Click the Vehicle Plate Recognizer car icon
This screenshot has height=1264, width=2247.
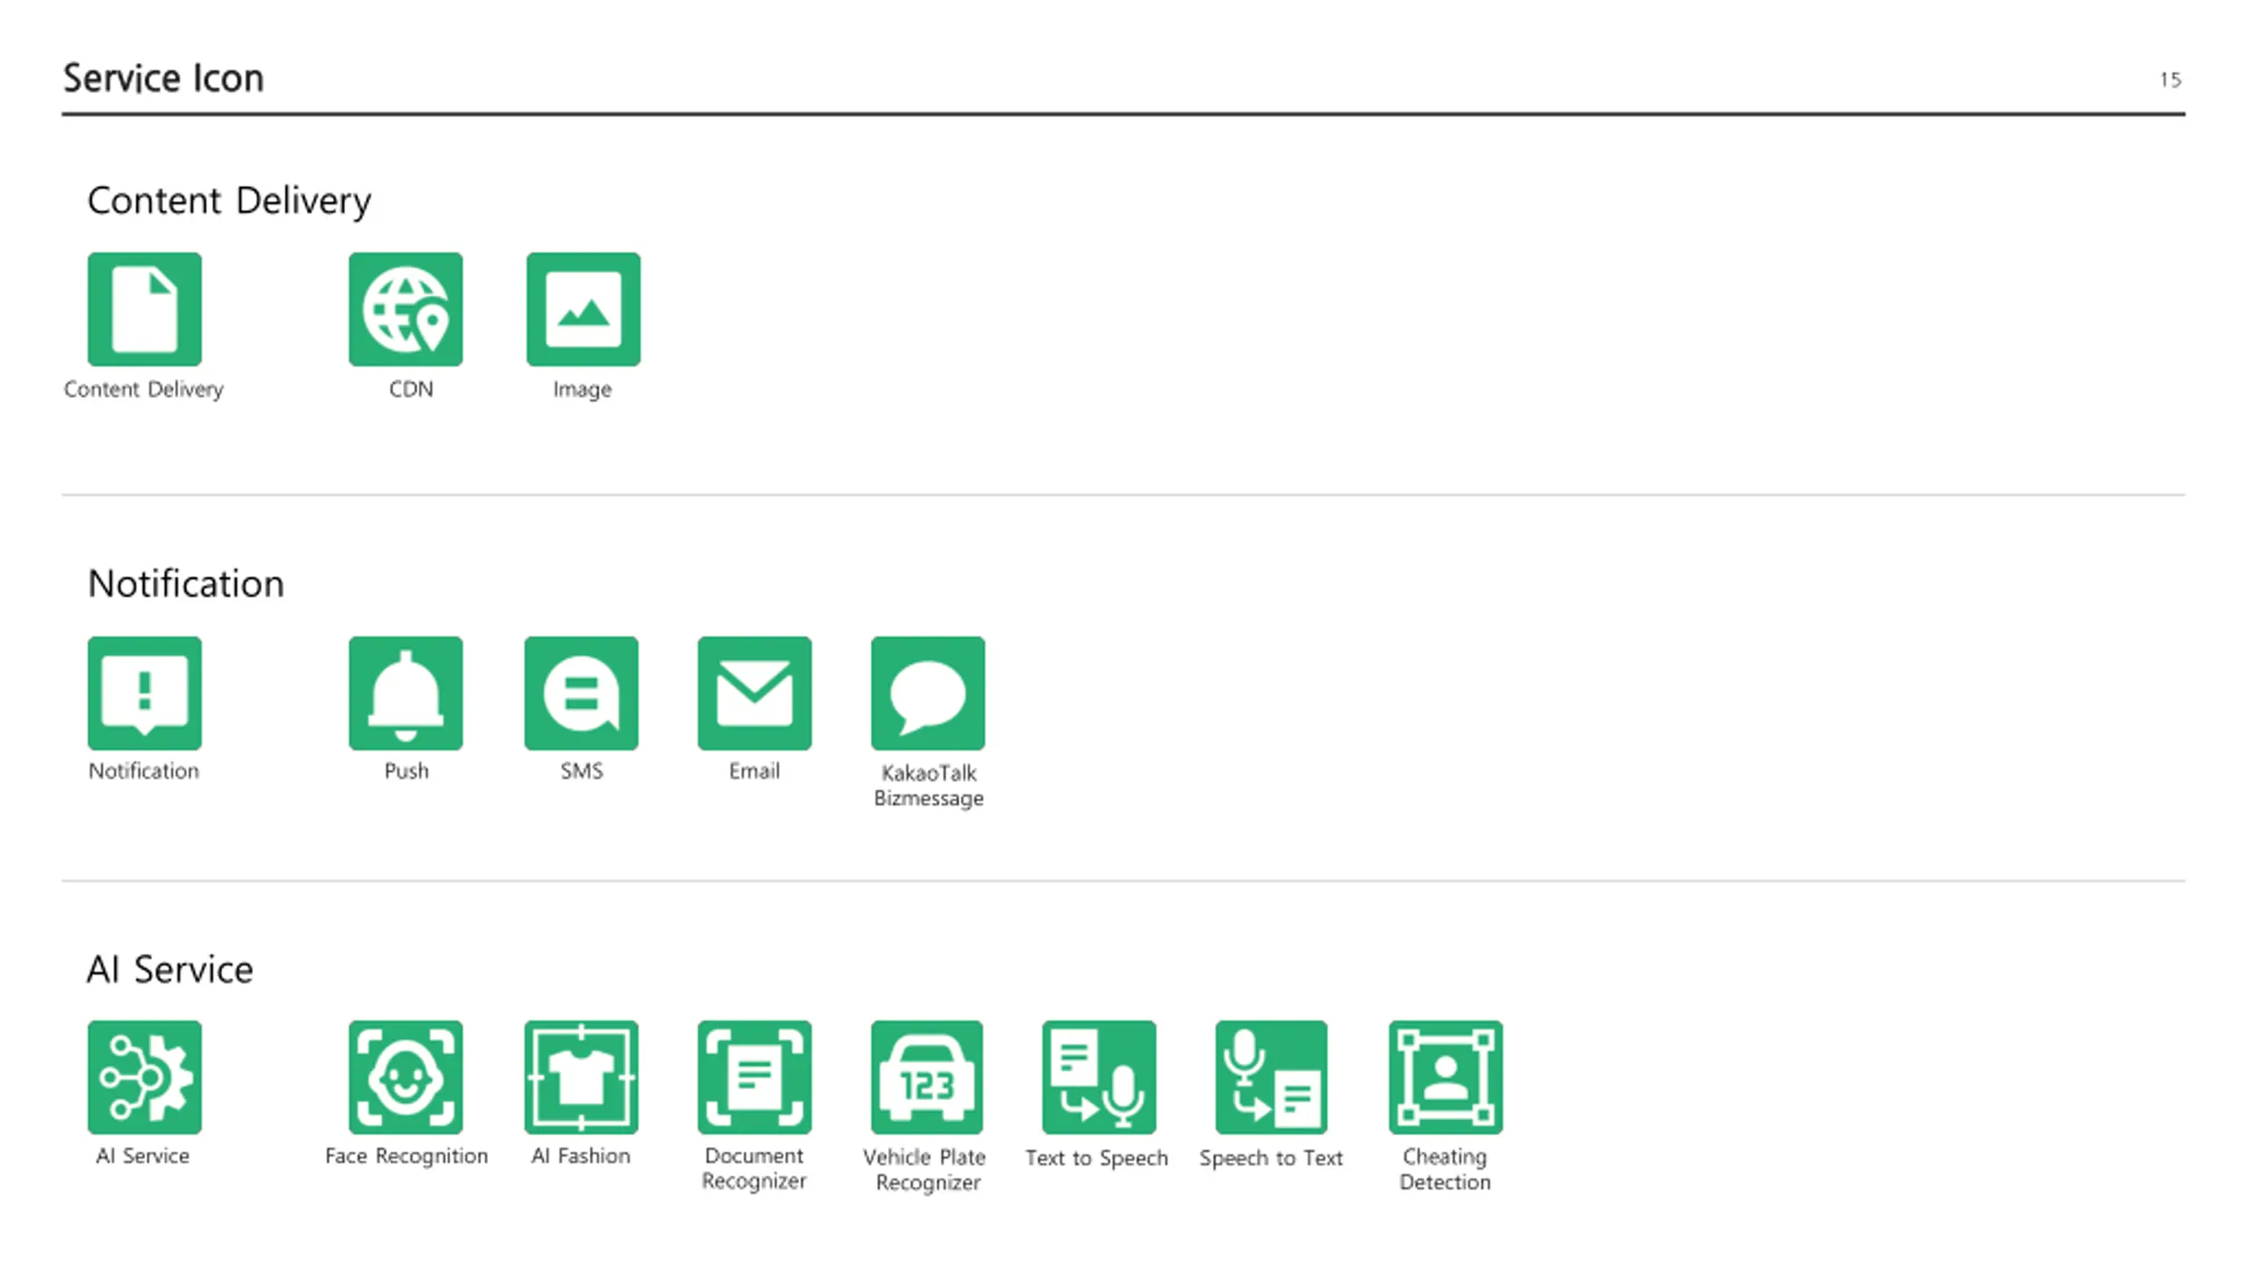tap(927, 1077)
